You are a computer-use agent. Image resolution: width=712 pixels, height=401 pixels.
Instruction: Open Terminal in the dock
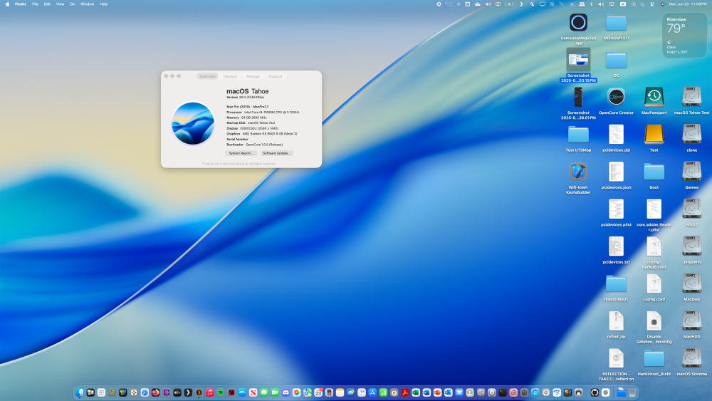[x=503, y=392]
